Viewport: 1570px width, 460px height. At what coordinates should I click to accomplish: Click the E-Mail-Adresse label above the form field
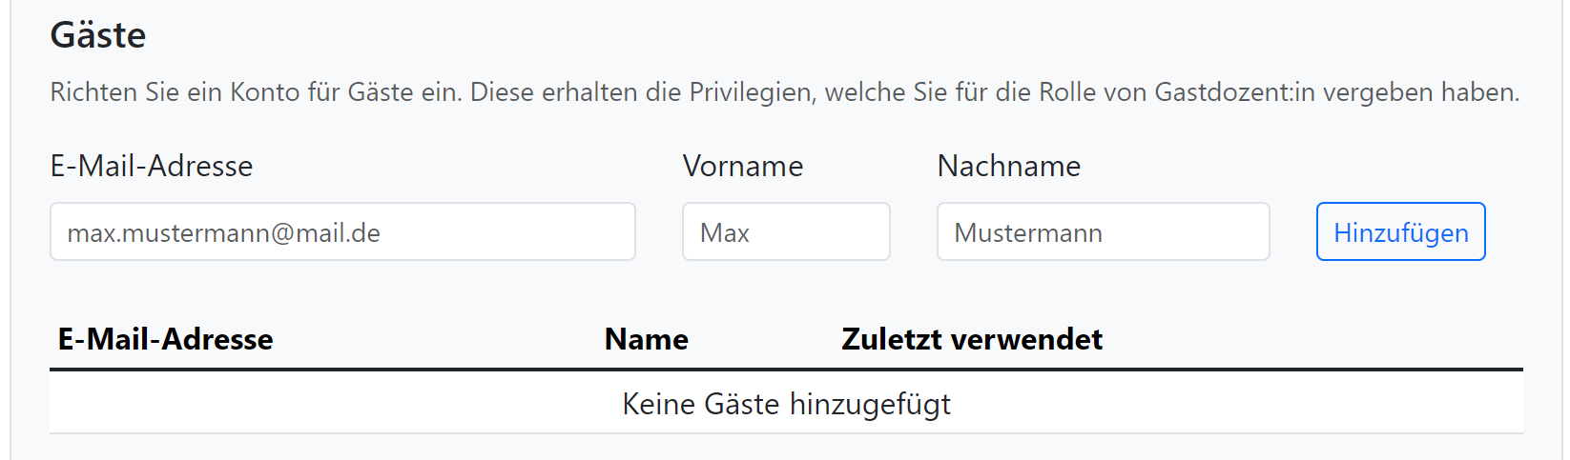(x=152, y=166)
